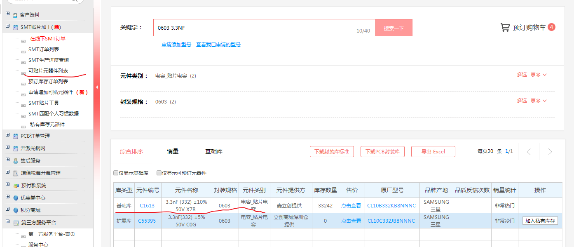Click the 客户资料 person icon in the sidebar
The image size is (574, 247).
[15, 15]
